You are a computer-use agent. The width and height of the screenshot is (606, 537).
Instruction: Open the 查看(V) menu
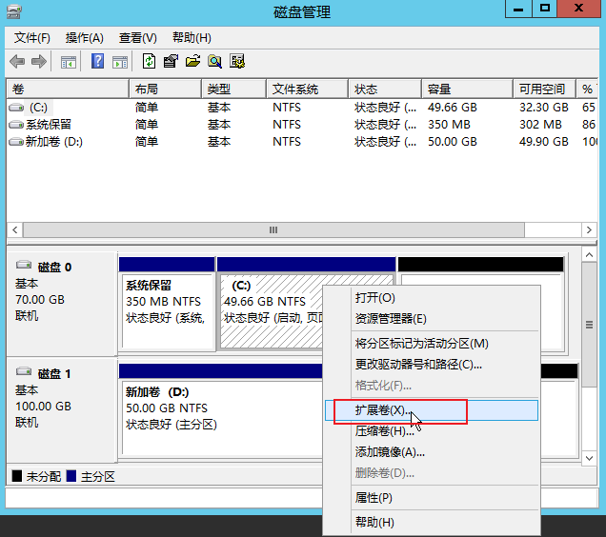pyautogui.click(x=137, y=38)
